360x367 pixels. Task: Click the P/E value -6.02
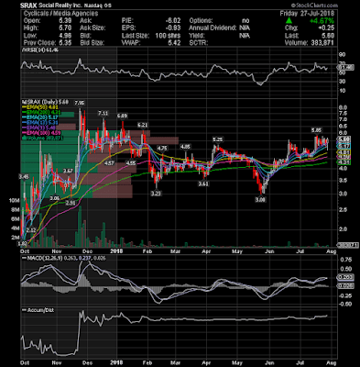pos(173,21)
